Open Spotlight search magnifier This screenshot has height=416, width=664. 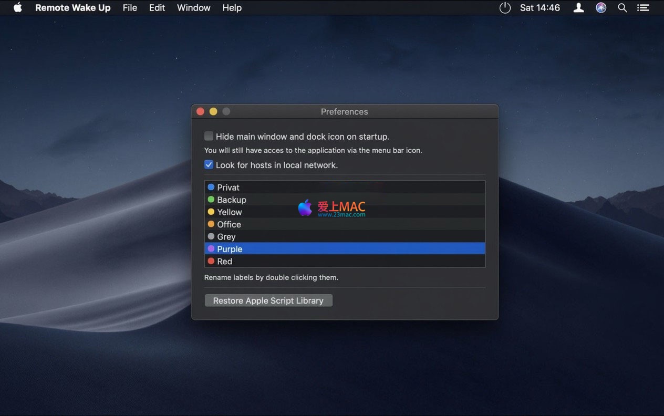pyautogui.click(x=622, y=8)
